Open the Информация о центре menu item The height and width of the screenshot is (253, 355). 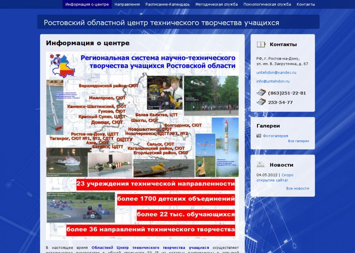coord(87,4)
